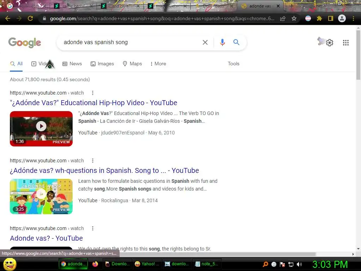
Task: Open the 'Adonde vas? - YouTube' result
Action: pyautogui.click(x=46, y=238)
